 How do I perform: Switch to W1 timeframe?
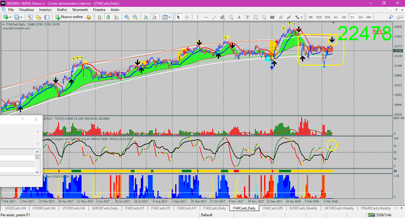click(361, 17)
